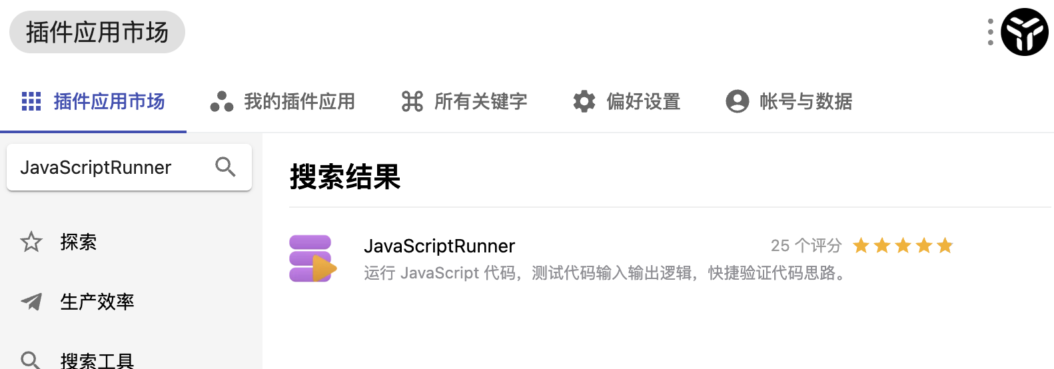Click the paper plane icon beside 生产效率
Viewport: 1054px width, 369px height.
[x=31, y=302]
